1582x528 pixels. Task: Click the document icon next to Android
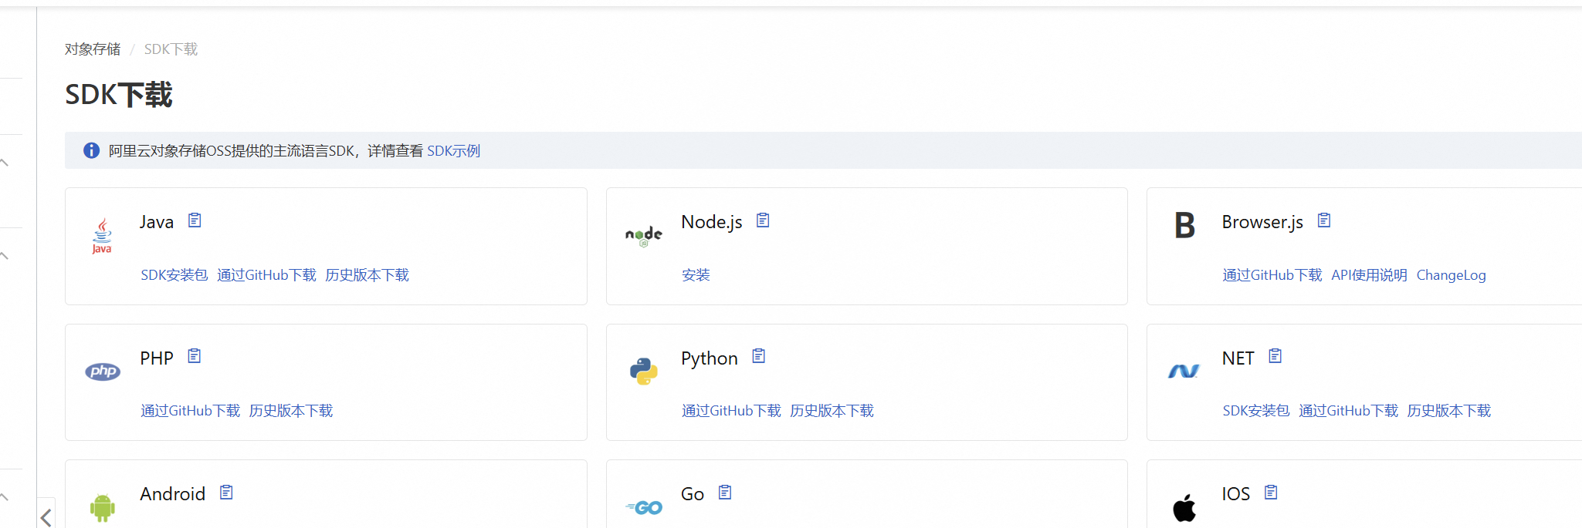(226, 493)
